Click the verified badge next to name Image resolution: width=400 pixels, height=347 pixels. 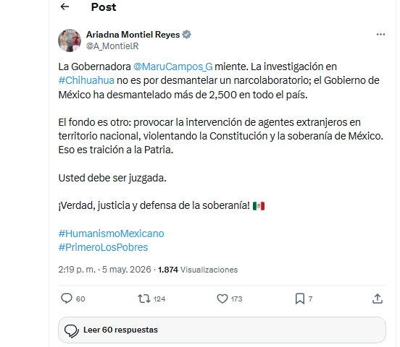click(187, 35)
